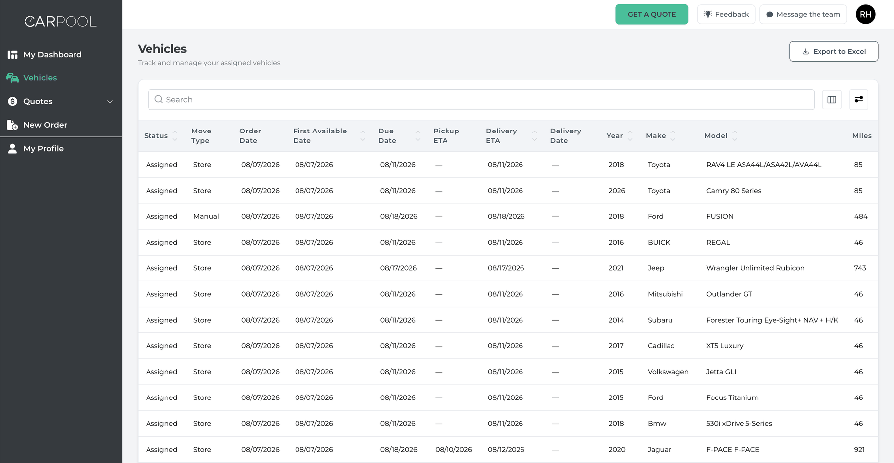Click the Quotes dollar icon

[13, 101]
